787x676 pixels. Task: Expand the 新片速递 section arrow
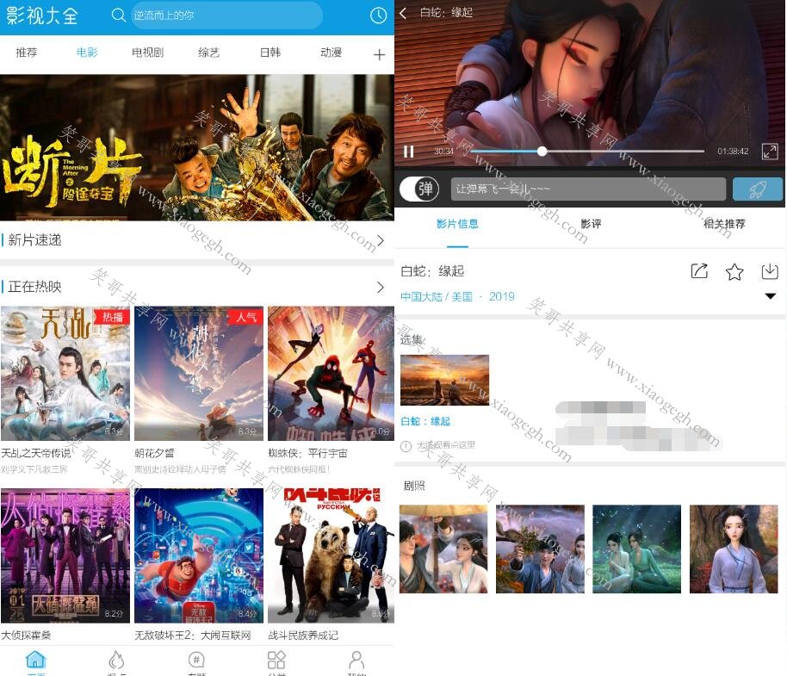point(380,240)
